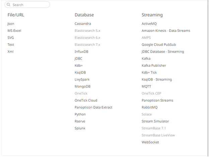This screenshot has width=209, height=157.
Task: Choose MS Excel data source
Action: point(14,31)
